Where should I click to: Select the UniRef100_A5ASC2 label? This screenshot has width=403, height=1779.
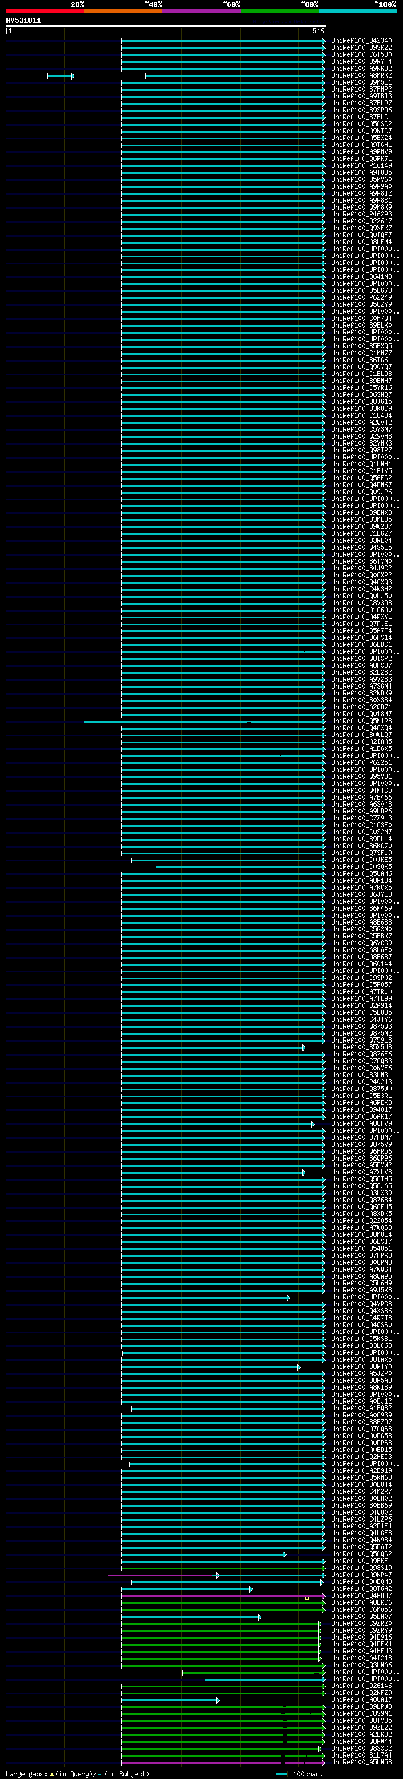[361, 124]
